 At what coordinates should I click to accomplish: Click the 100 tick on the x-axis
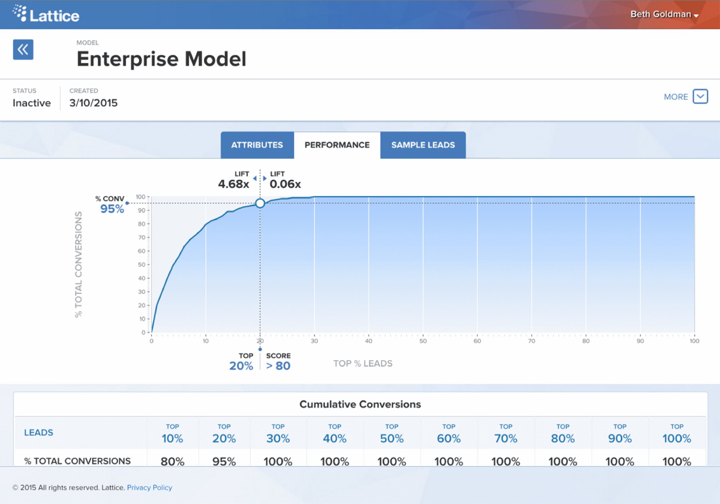click(x=694, y=341)
